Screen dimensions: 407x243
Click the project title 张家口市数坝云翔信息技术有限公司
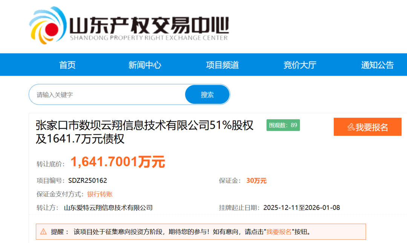pyautogui.click(x=145, y=125)
